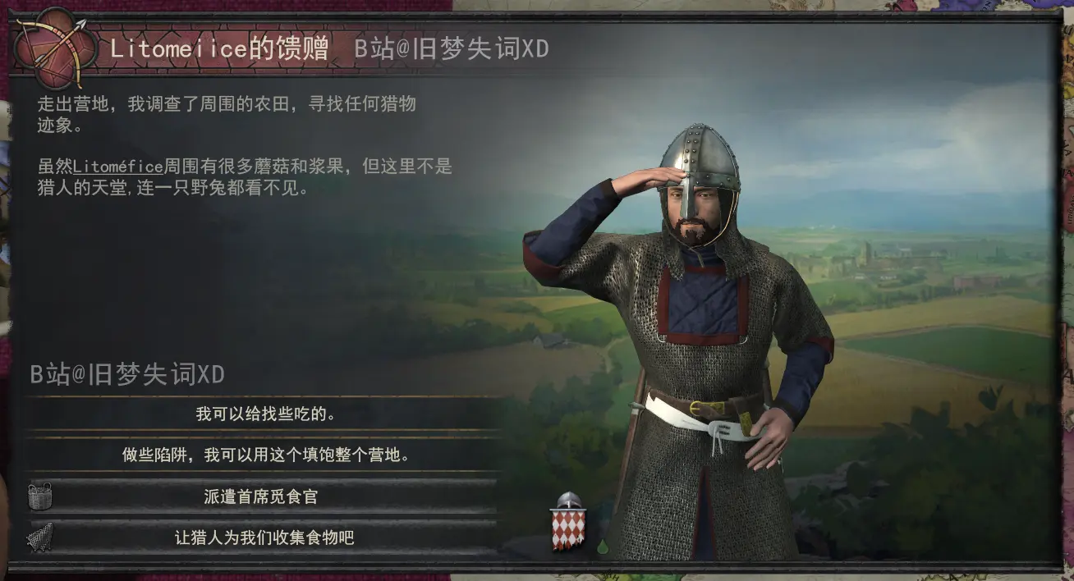Click the B站@旧梦失词XD watermark above options
The width and height of the screenshot is (1074, 581).
[127, 375]
